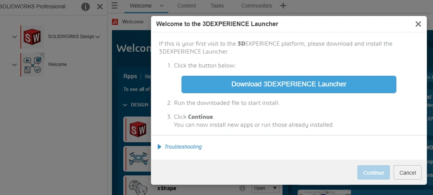
Task: Collapse the SOLIDWORKS Design tree chevron
Action: pos(14,37)
